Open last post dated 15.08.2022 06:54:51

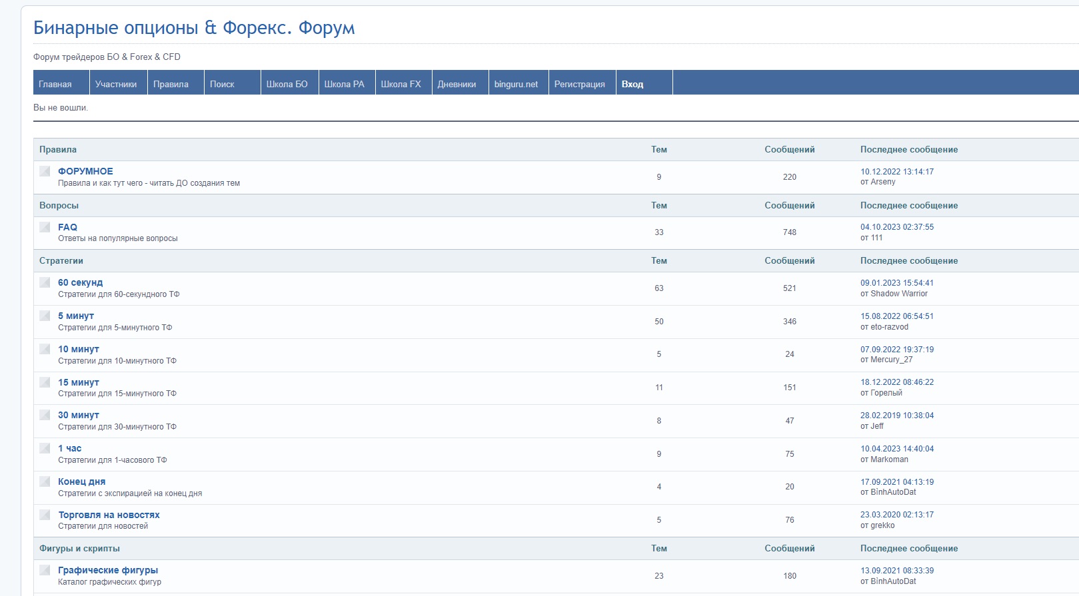pos(897,316)
